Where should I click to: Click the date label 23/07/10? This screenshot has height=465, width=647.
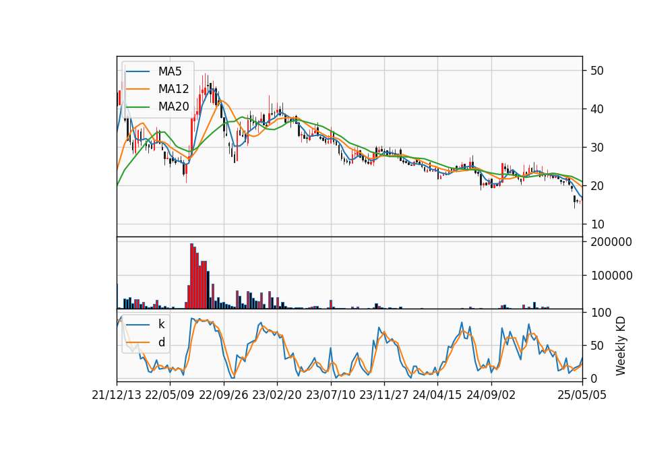click(330, 395)
